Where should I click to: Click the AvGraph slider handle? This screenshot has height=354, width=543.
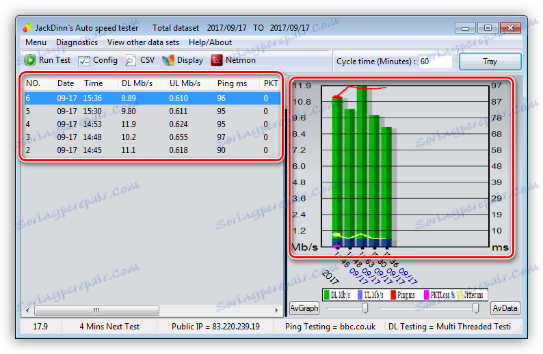click(365, 308)
